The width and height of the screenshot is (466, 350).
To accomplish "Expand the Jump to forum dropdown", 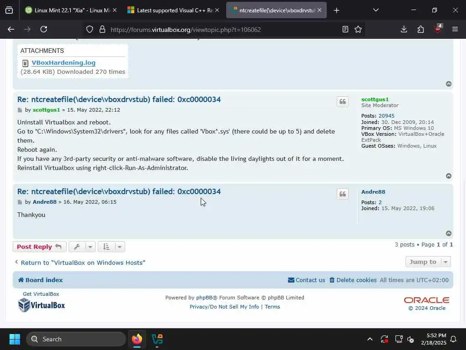I will 428,262.
